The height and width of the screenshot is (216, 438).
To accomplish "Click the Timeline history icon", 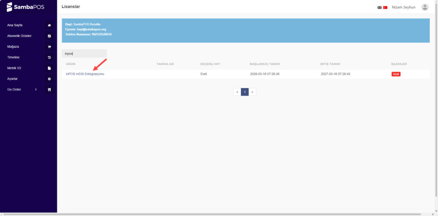I will coord(49,57).
